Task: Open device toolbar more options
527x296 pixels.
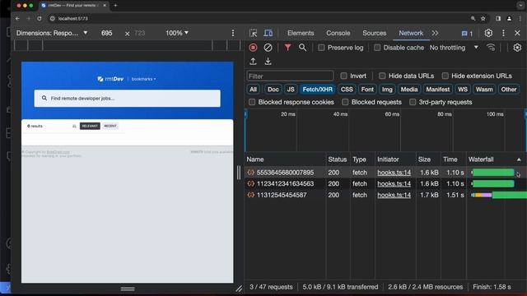Action: [x=233, y=33]
